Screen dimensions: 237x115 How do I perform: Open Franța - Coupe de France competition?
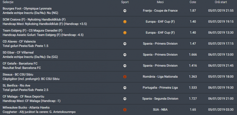click(x=160, y=11)
